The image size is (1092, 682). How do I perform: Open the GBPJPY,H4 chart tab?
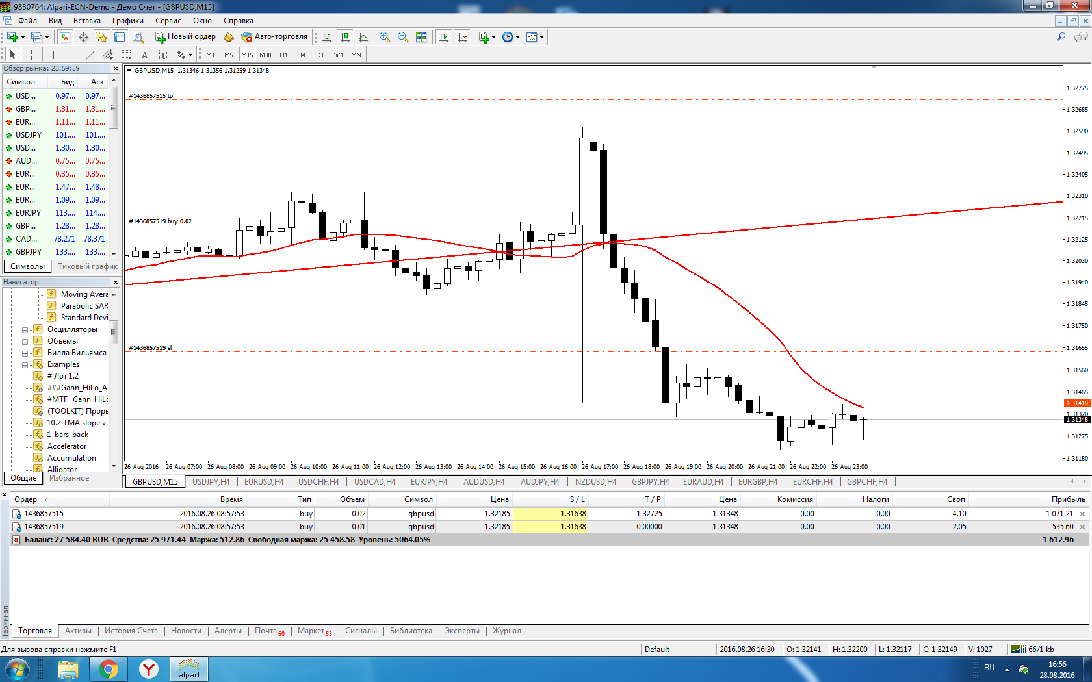[650, 482]
